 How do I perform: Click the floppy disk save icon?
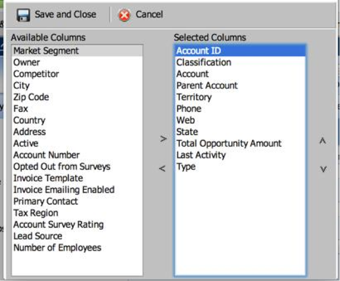(x=23, y=15)
